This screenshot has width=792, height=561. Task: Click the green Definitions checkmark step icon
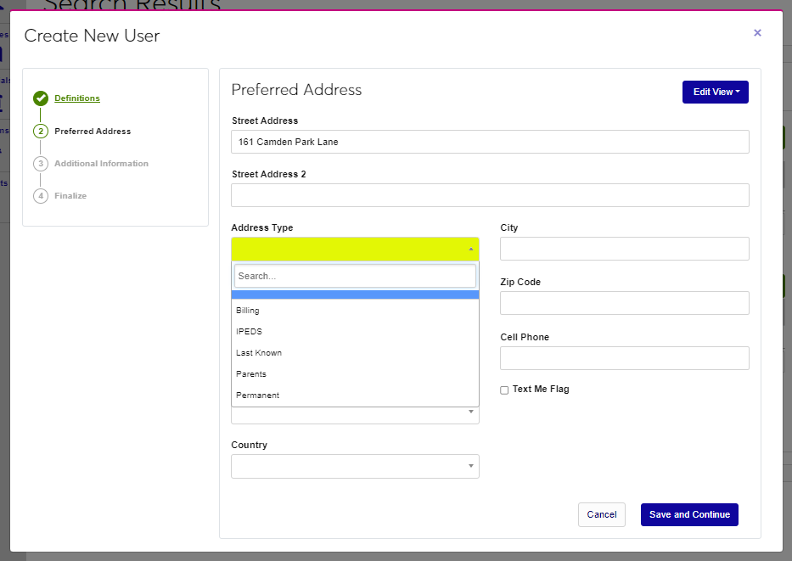41,98
